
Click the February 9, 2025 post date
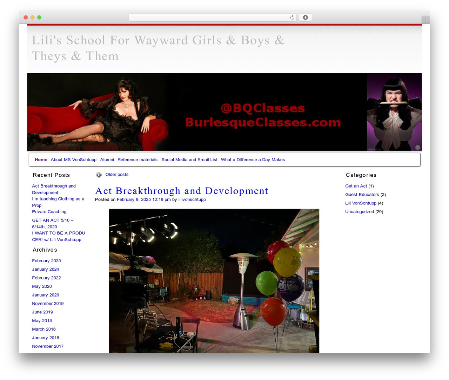point(144,199)
